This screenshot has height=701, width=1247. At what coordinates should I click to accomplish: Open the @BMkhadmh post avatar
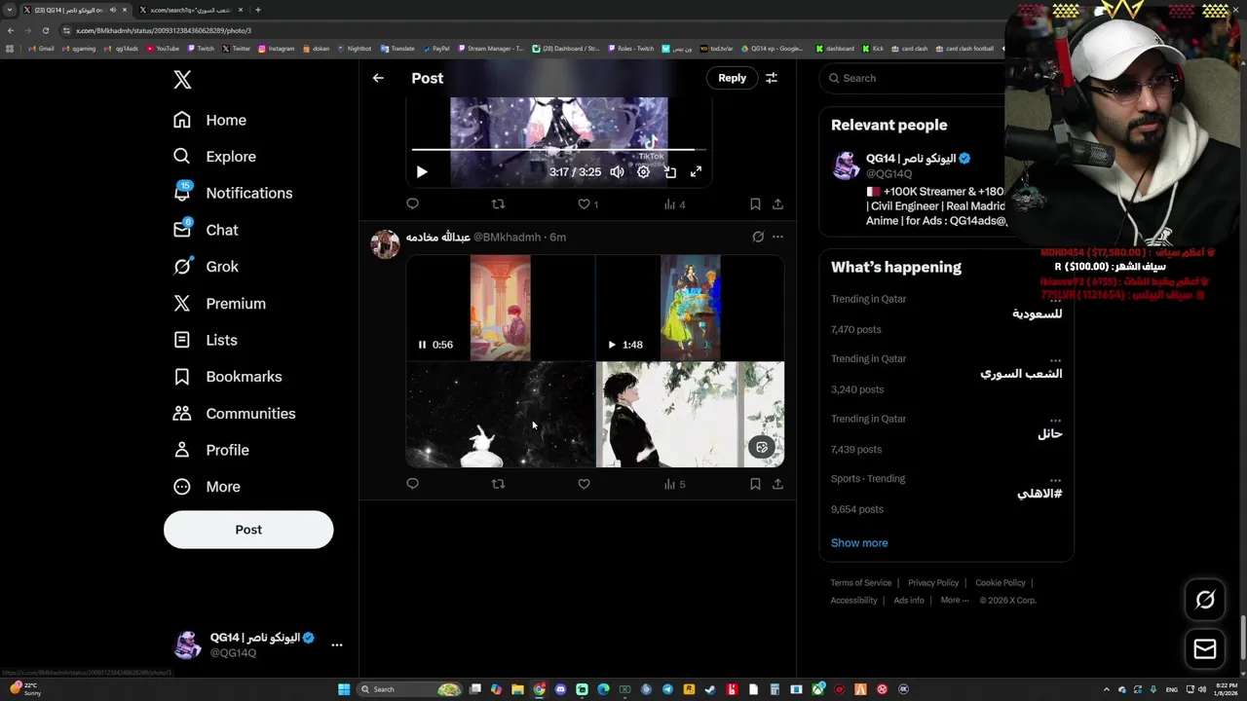pyautogui.click(x=385, y=243)
